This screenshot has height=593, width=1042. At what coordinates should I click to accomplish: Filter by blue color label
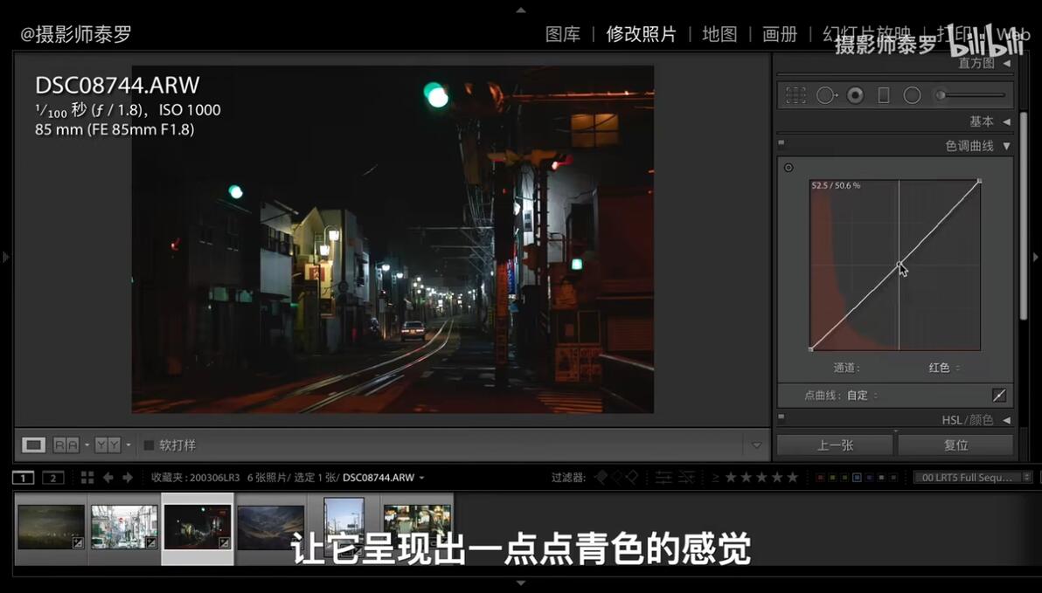pos(858,478)
